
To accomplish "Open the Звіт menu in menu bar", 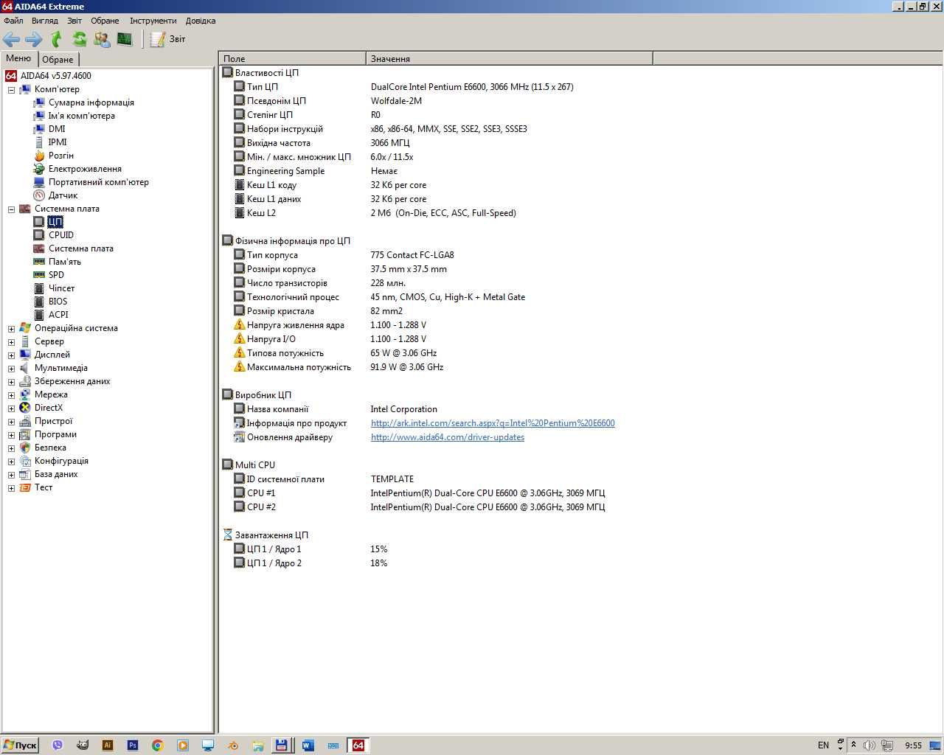I will click(x=74, y=21).
